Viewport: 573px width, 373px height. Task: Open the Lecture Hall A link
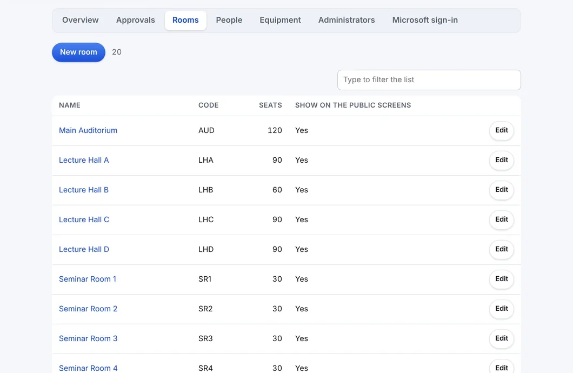point(84,160)
